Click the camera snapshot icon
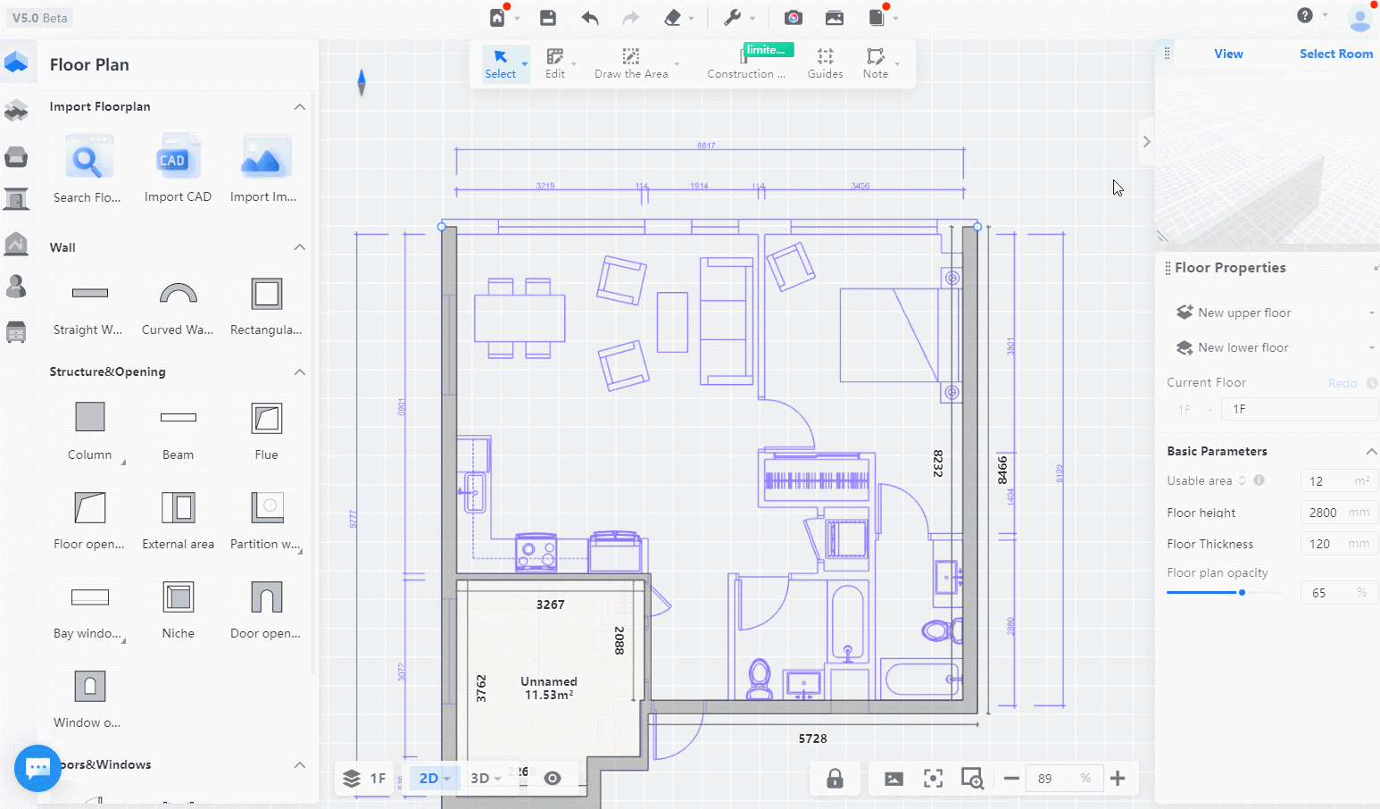Screen dimensions: 1380x809 tap(793, 18)
